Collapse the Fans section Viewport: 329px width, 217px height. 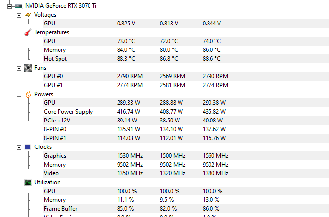coord(19,69)
